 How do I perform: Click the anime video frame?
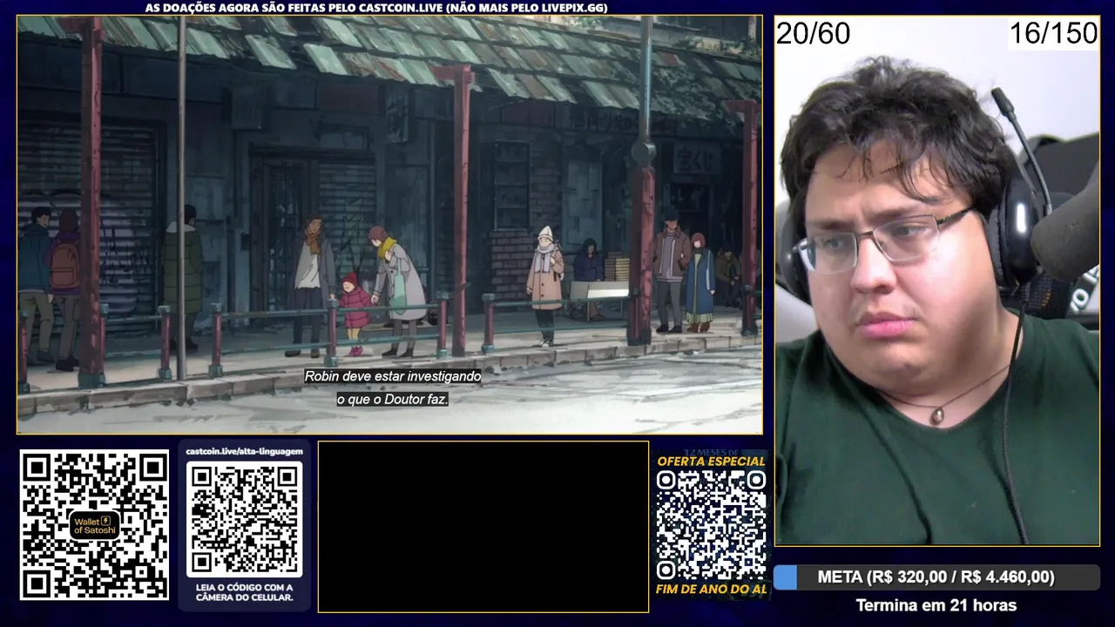point(389,225)
